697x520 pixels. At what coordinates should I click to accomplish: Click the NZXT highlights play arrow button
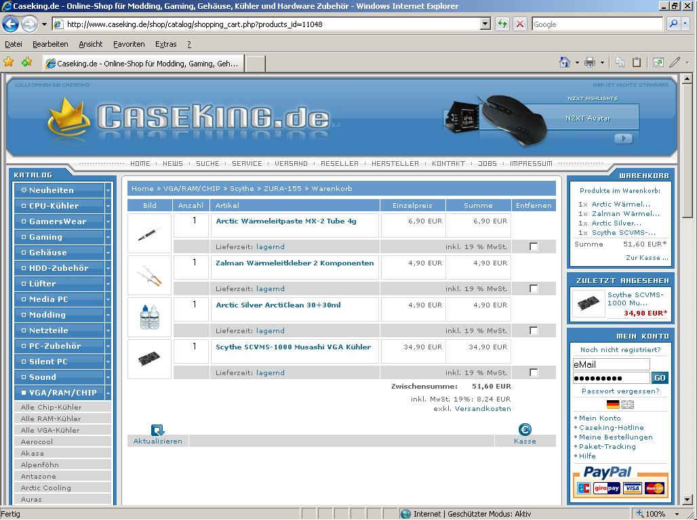623,139
